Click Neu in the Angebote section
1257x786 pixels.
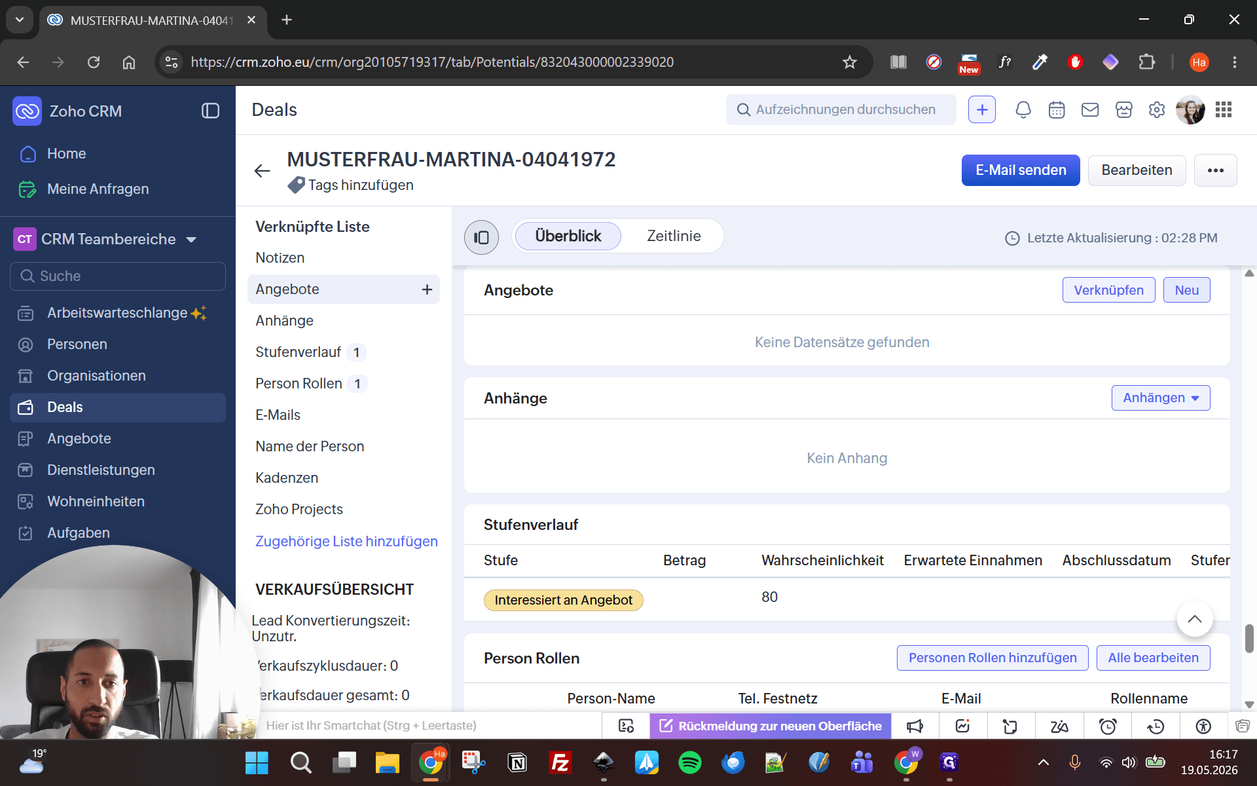coord(1186,290)
